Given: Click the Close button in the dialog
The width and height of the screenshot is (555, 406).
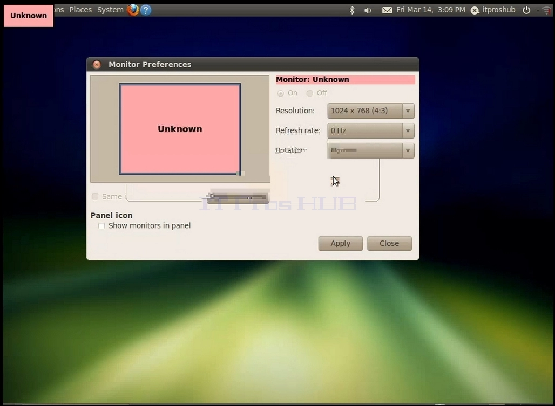Looking at the screenshot, I should pos(389,244).
